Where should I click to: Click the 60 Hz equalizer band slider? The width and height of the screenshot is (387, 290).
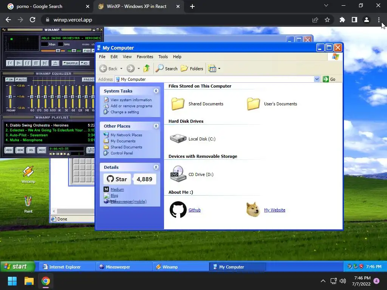click(x=32, y=97)
